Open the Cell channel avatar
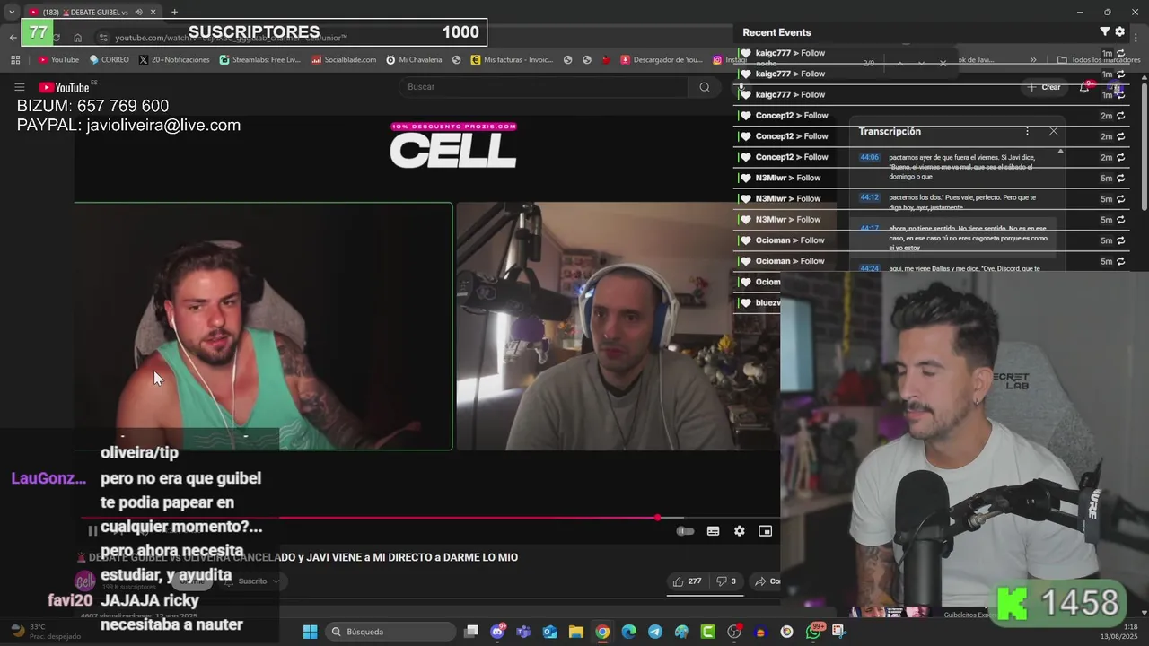The height and width of the screenshot is (646, 1149). click(x=85, y=581)
